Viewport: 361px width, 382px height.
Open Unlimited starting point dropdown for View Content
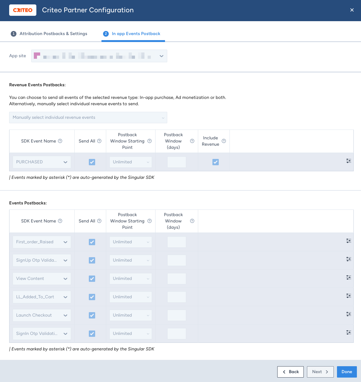tap(131, 279)
